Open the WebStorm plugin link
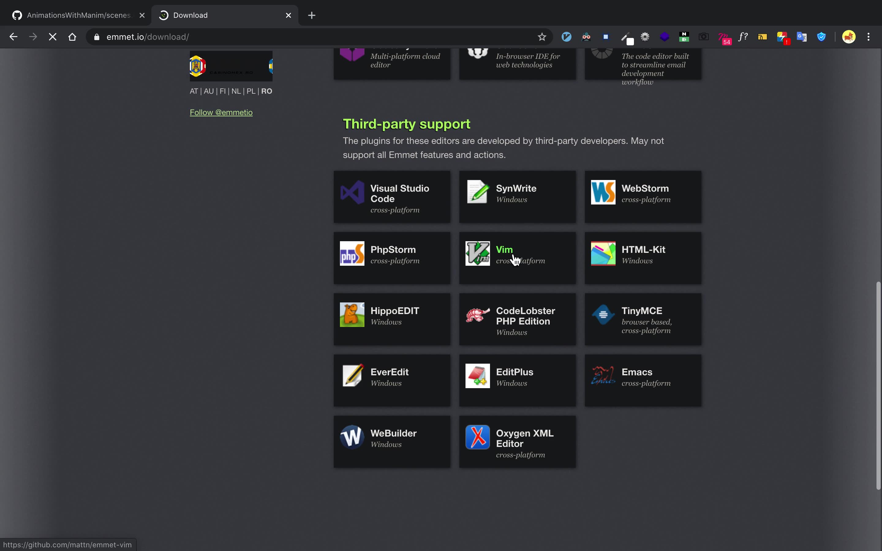 click(x=643, y=197)
